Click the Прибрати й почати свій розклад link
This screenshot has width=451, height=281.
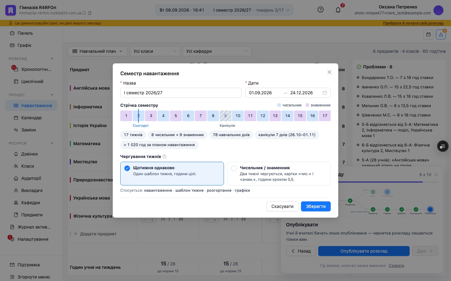[413, 23]
